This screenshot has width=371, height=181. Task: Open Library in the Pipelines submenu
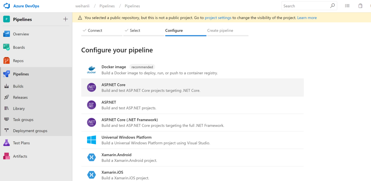coord(19,108)
